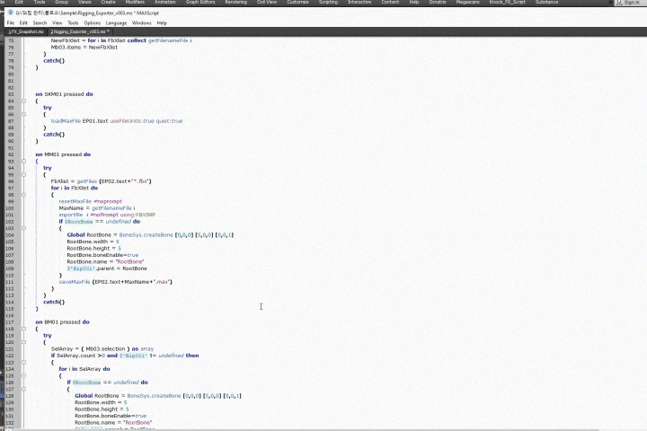Open the editor Language menu
This screenshot has height=431, width=647.
click(x=116, y=23)
